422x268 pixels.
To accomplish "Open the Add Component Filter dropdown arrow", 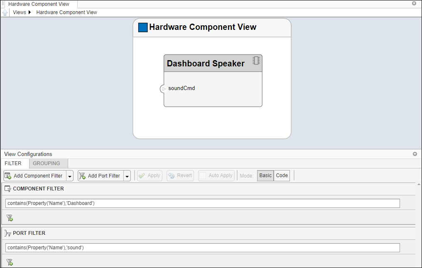I will (x=70, y=176).
